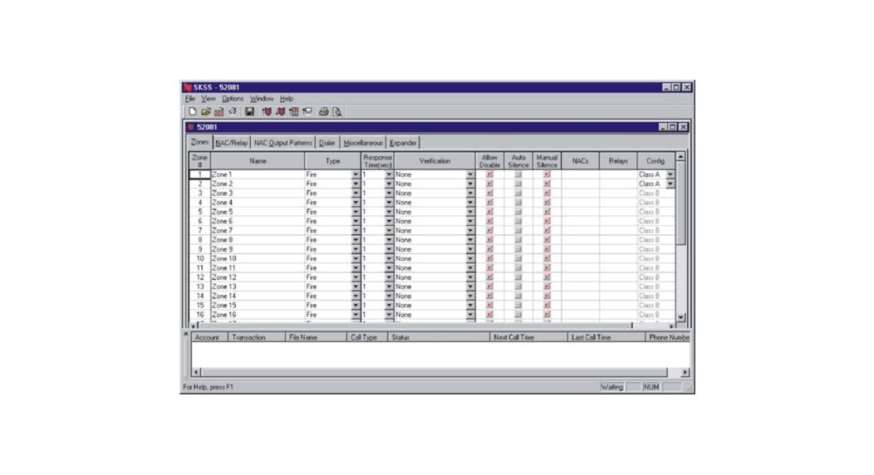This screenshot has height=475, width=874.
Task: Open the Type dropdown for Zone 7
Action: pos(356,231)
